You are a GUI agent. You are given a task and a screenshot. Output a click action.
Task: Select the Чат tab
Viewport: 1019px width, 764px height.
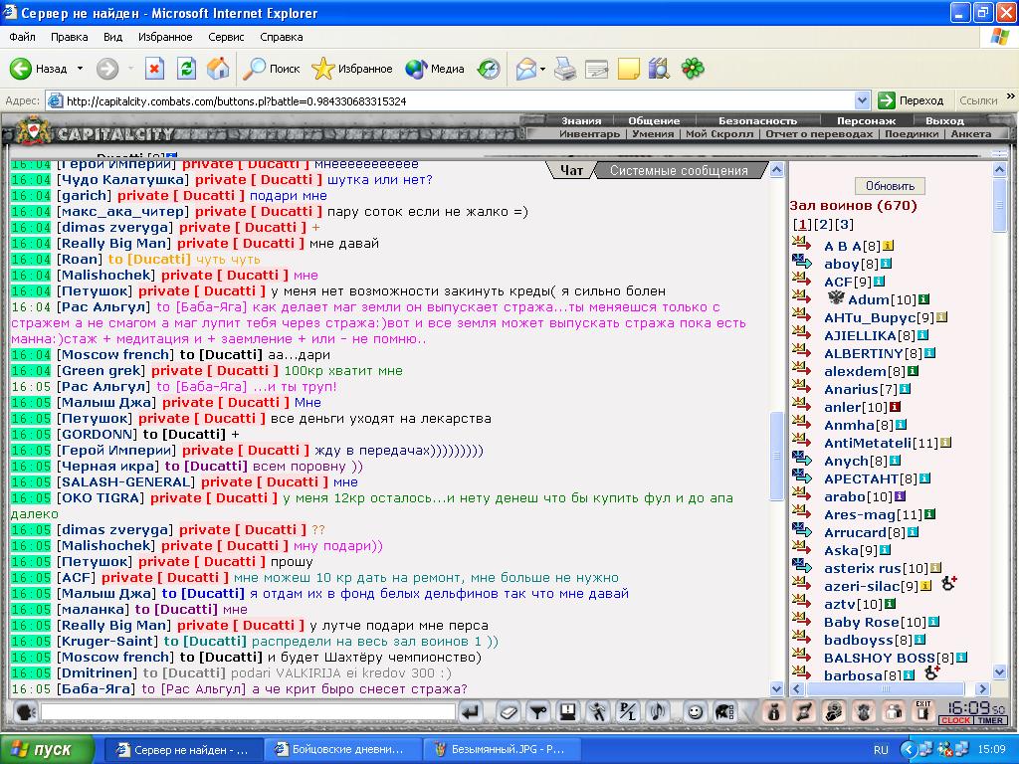click(571, 170)
